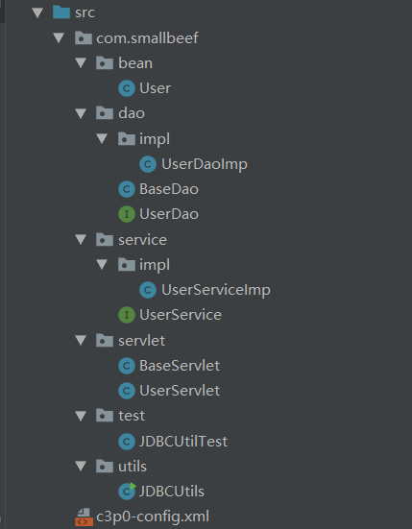Click the BaseDao class icon

coord(127,189)
